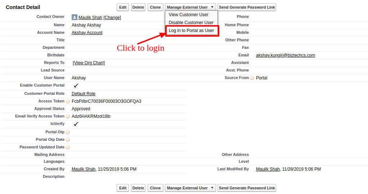Click the top Send Generate Password Link button
Image resolution: width=368 pixels, height=194 pixels.
[247, 7]
